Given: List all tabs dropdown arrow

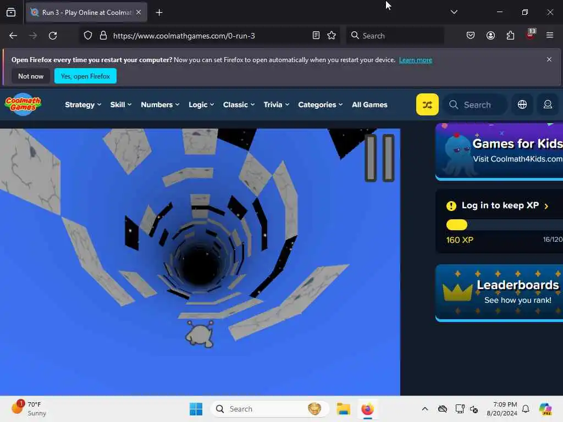Looking at the screenshot, I should click(454, 12).
